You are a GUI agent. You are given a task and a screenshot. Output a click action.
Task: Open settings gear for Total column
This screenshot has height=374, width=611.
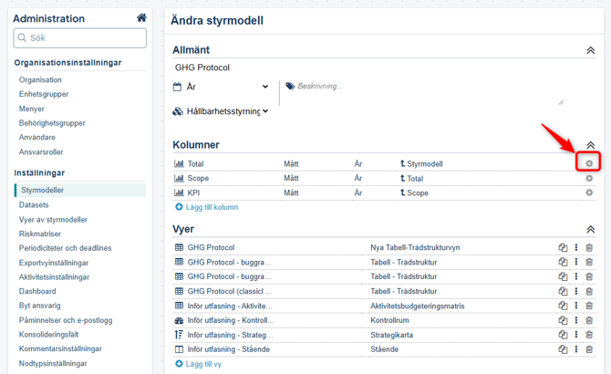click(x=589, y=163)
